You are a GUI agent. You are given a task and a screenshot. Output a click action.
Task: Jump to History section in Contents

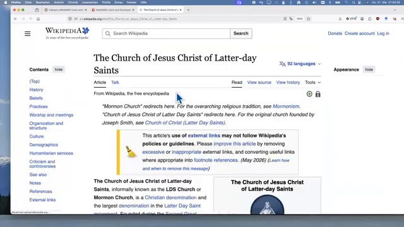(36, 90)
